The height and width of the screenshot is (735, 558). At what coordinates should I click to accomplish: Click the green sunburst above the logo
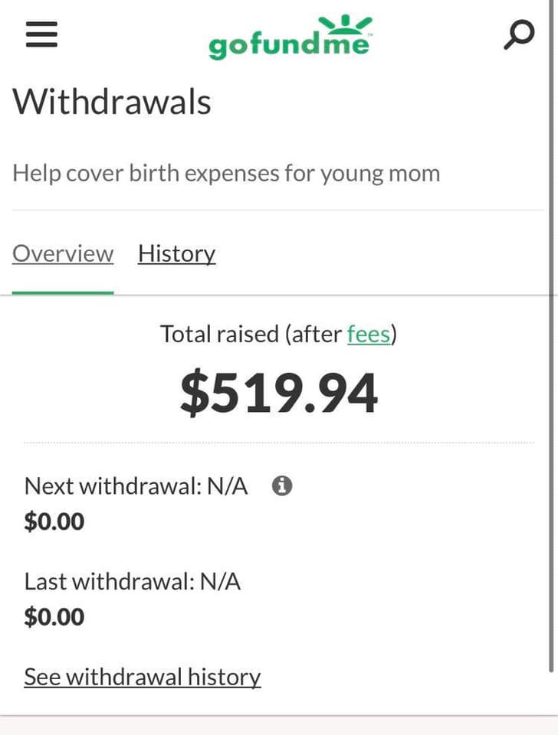point(345,22)
